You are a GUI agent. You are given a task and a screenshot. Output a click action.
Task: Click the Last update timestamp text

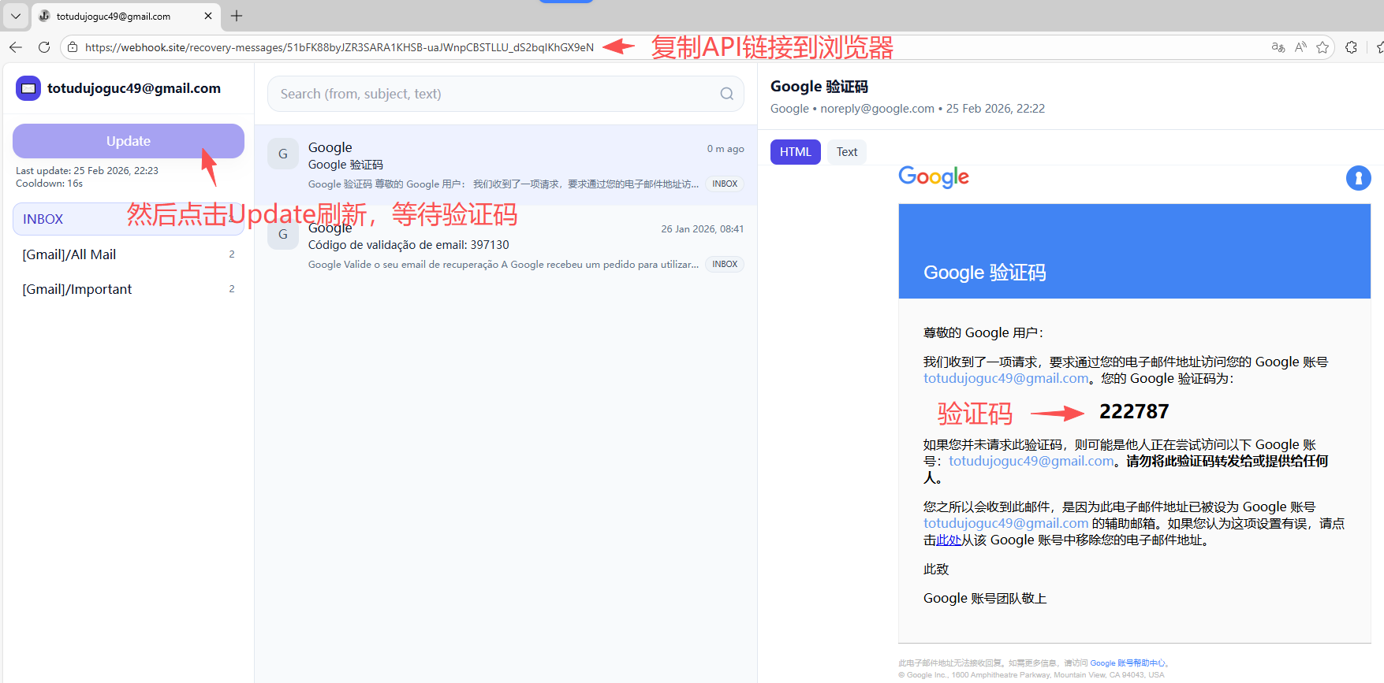coord(87,170)
